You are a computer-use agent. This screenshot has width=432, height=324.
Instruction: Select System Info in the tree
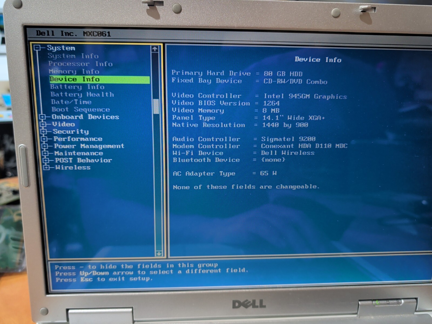(x=73, y=56)
